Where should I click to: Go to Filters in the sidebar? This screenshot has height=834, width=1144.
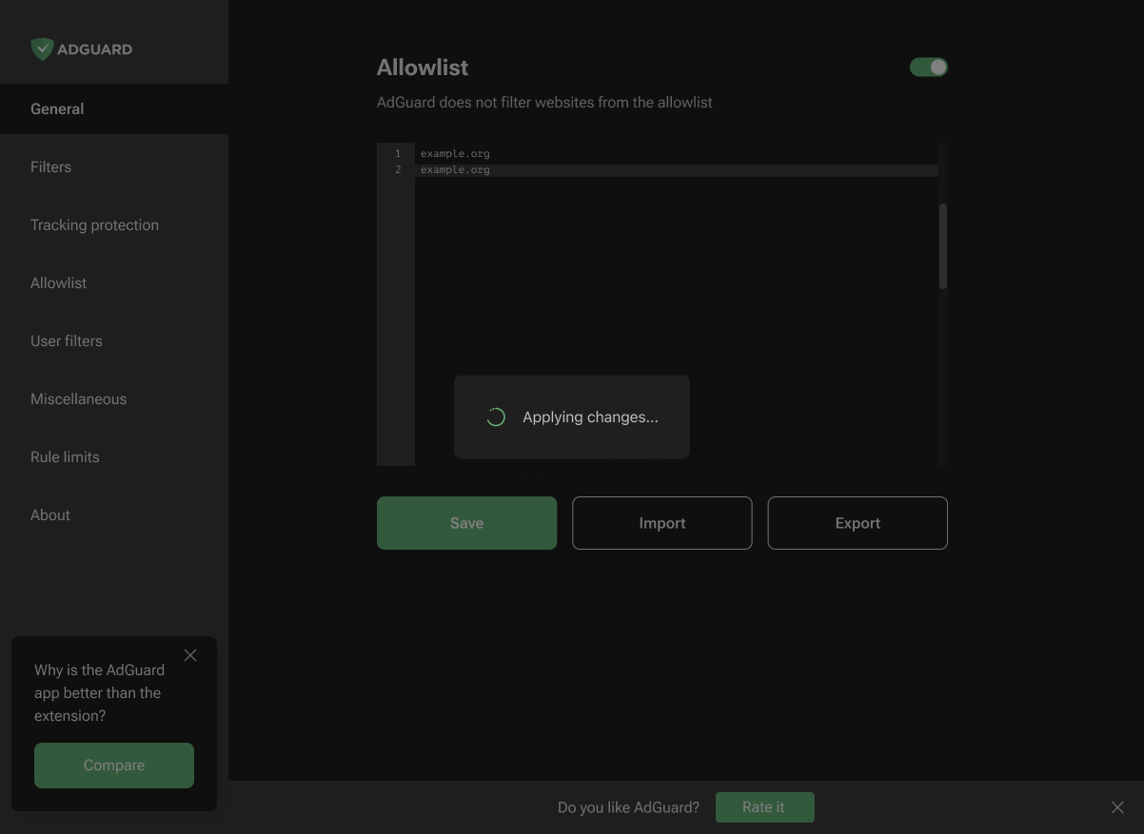tap(114, 166)
